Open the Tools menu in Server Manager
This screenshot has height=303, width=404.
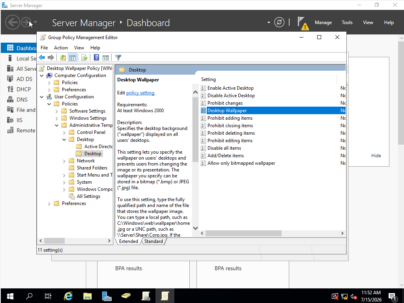(x=347, y=23)
